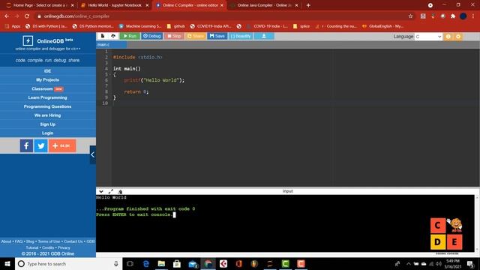Click the download code icon
480x270 pixels.
click(264, 36)
